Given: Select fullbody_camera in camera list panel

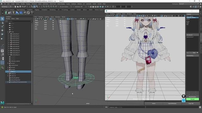Looking at the screenshot, I should pos(192,18).
